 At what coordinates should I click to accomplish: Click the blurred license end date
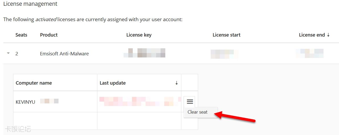[x=309, y=53]
